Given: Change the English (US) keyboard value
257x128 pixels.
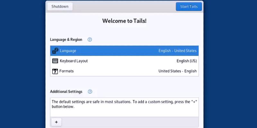Looking at the screenshot, I should coord(186,61).
